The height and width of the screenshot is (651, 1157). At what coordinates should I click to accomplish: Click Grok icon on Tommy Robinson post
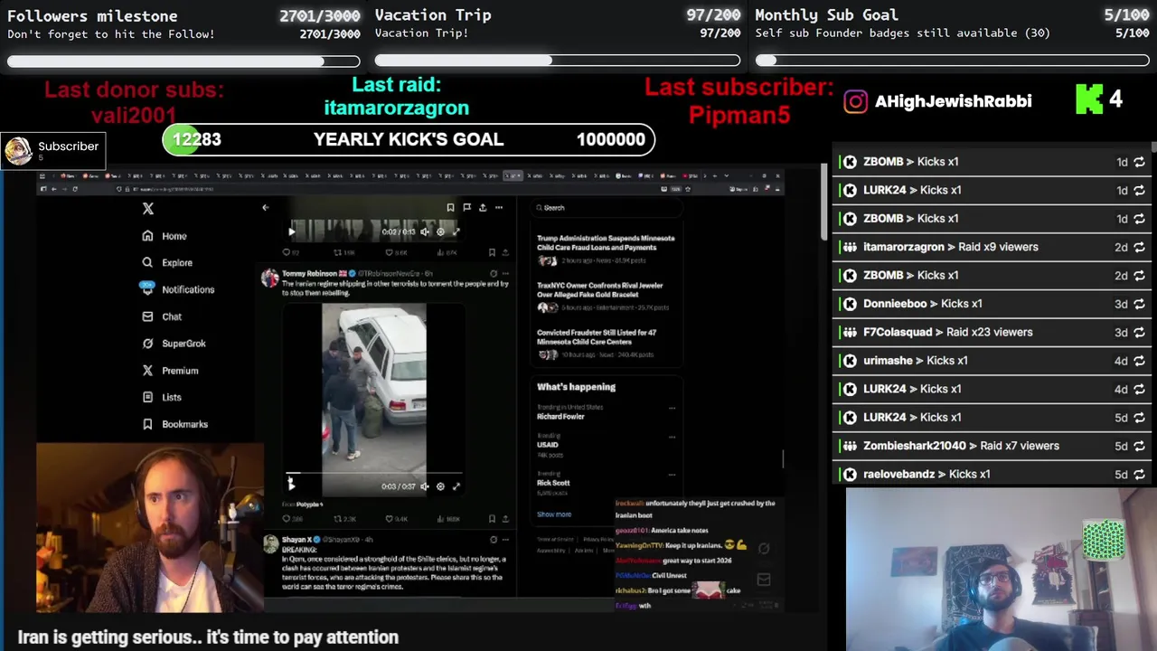pos(493,273)
